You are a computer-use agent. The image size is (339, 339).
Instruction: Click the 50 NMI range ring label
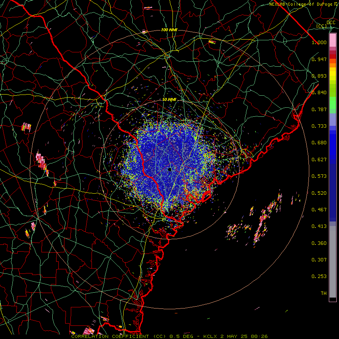pyautogui.click(x=169, y=100)
